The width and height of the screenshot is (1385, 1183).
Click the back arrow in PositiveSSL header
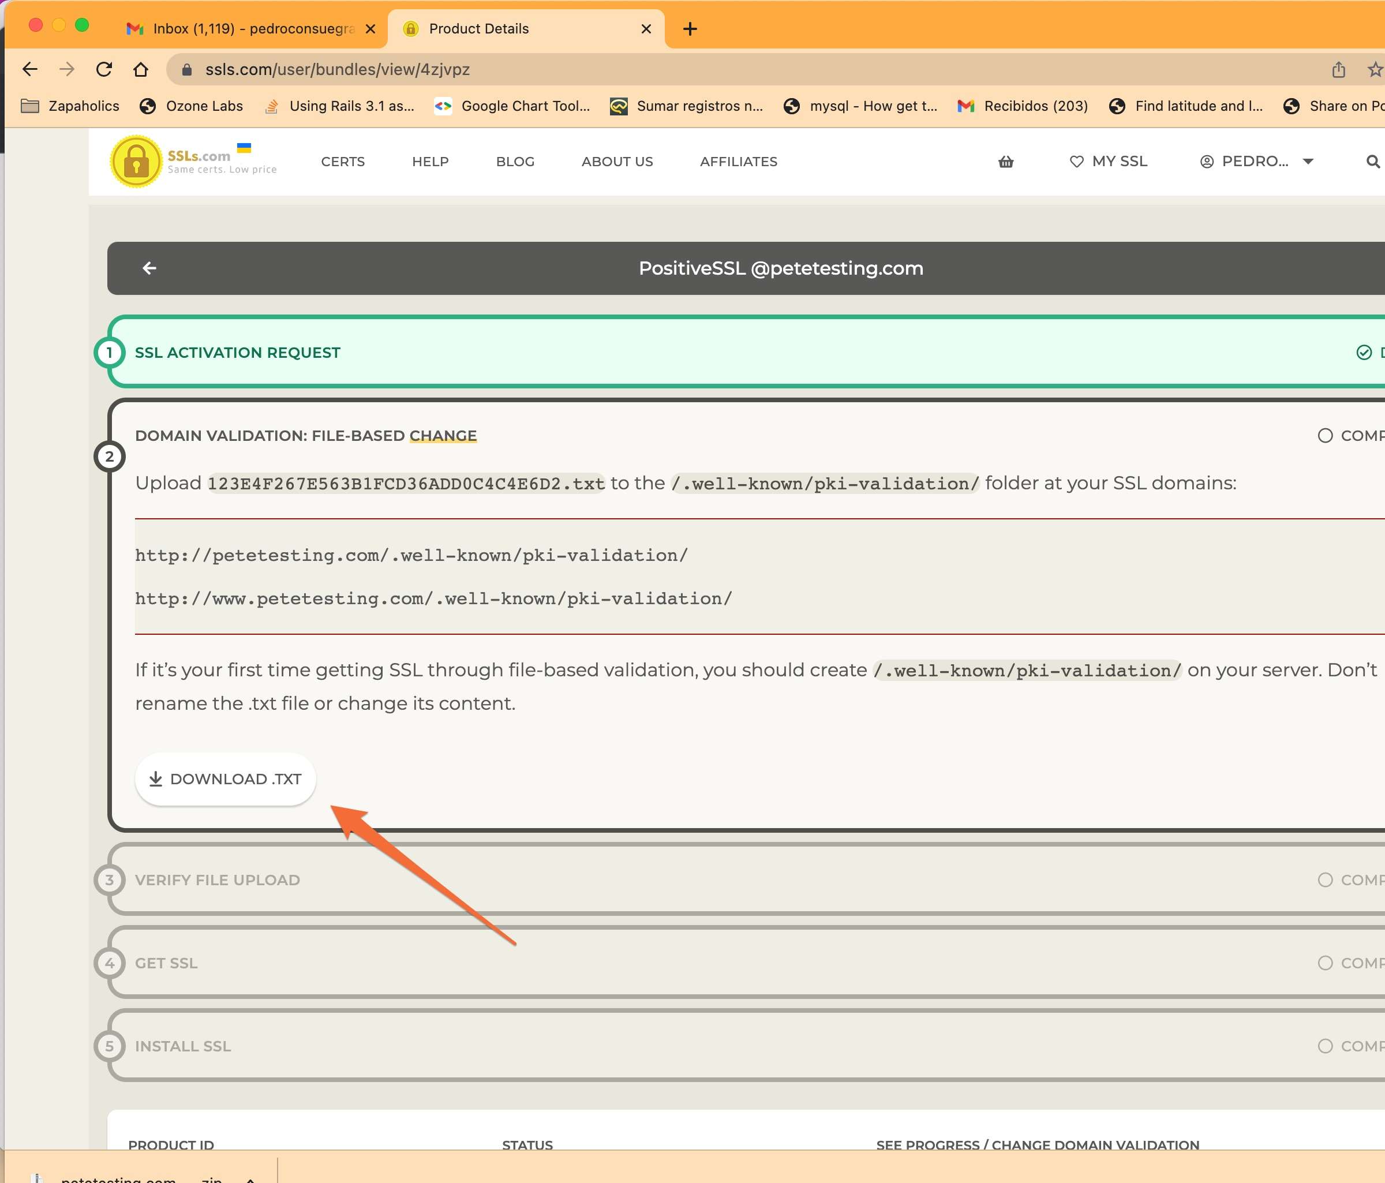(x=149, y=268)
